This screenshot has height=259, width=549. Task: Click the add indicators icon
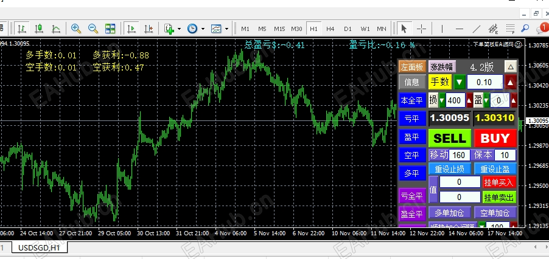point(169,29)
